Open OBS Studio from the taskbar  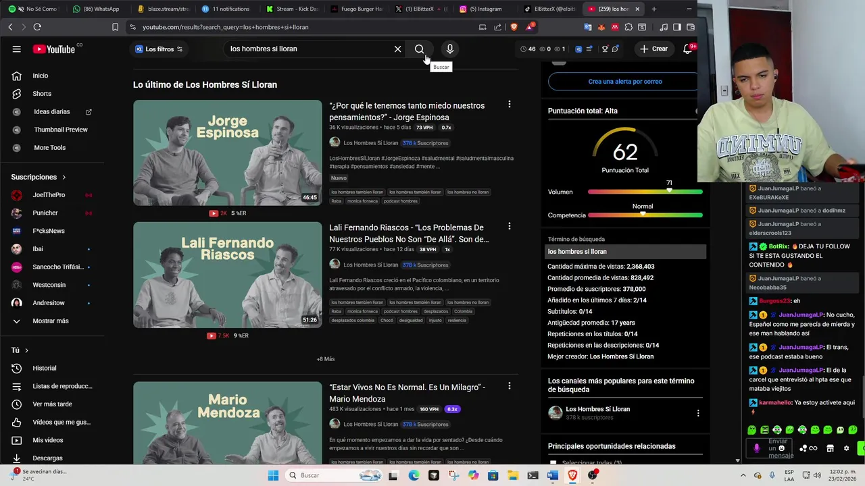[593, 475]
